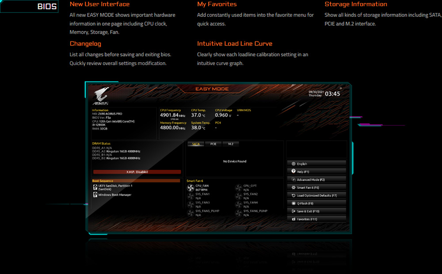Screen dimensions: 442x274
Task: Click the My Favorites heading
Action: point(217,4)
